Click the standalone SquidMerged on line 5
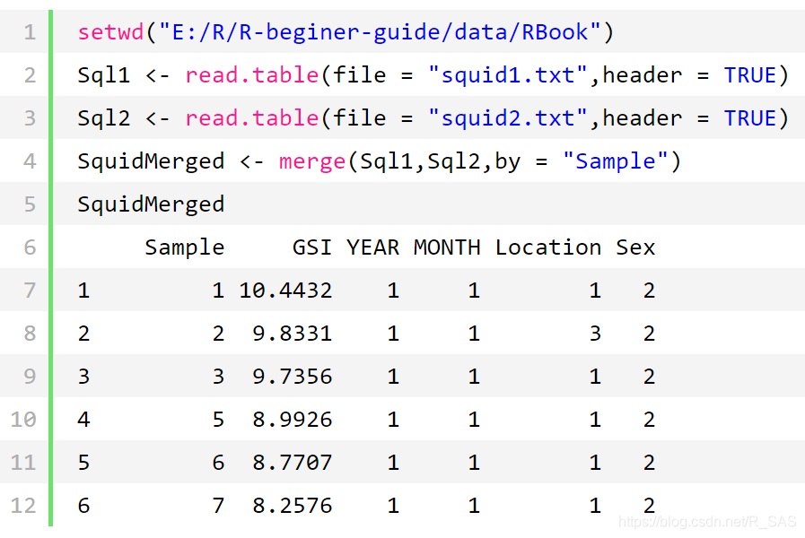Image resolution: width=805 pixels, height=538 pixels. (x=151, y=204)
